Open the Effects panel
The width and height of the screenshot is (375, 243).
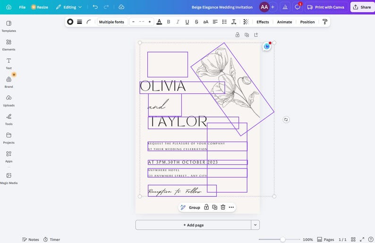click(263, 22)
